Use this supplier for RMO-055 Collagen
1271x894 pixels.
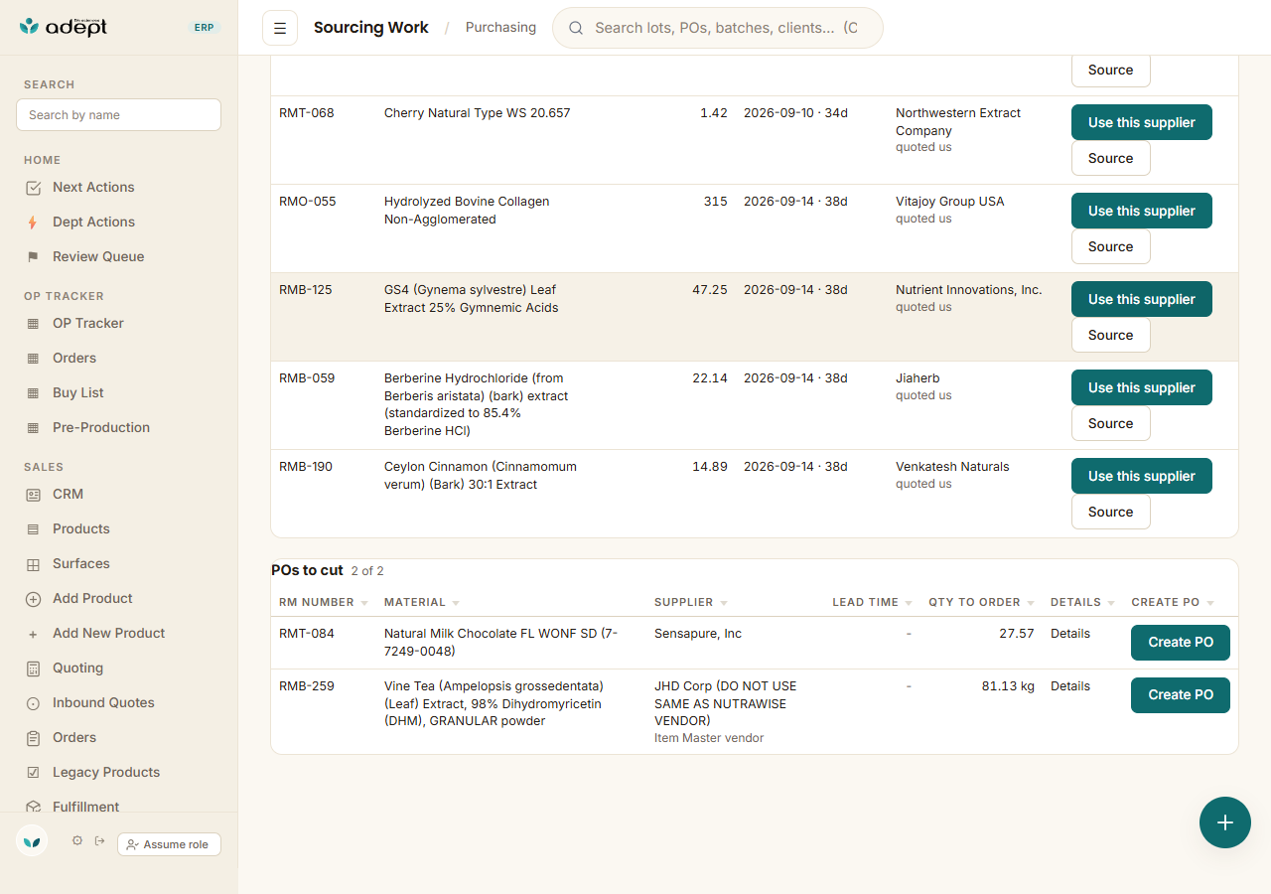tap(1142, 211)
